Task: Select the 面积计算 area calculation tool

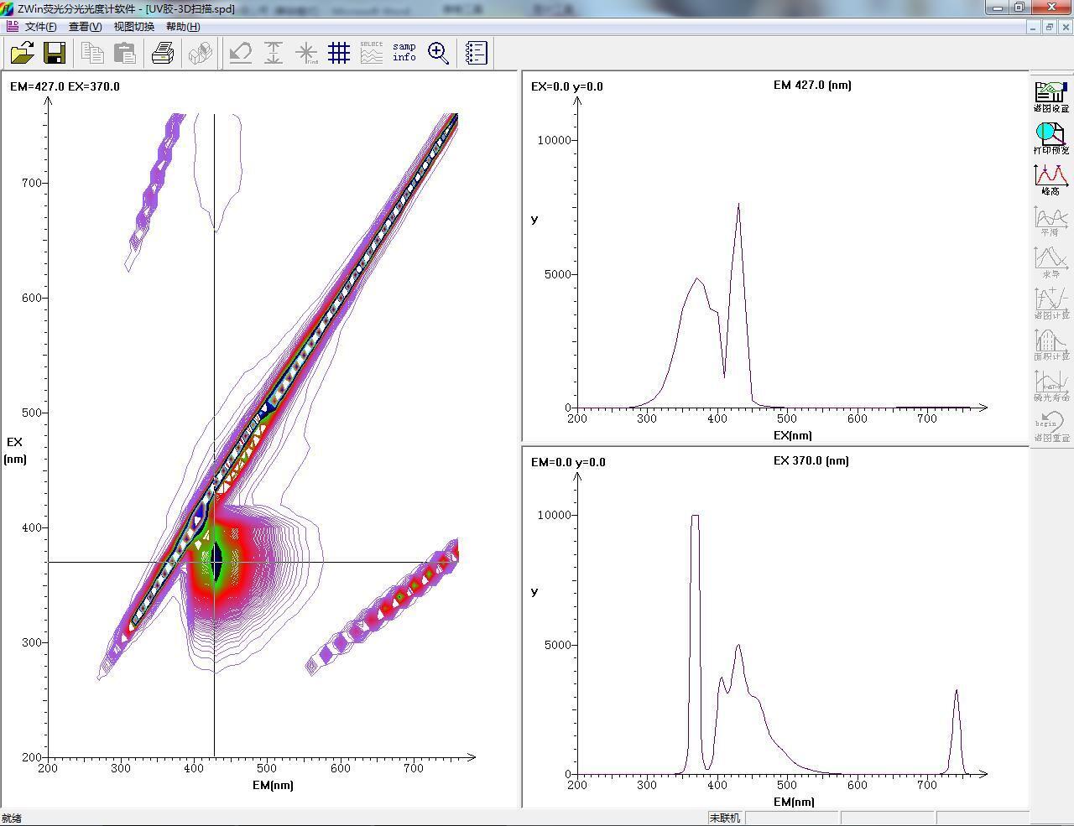Action: click(x=1051, y=344)
